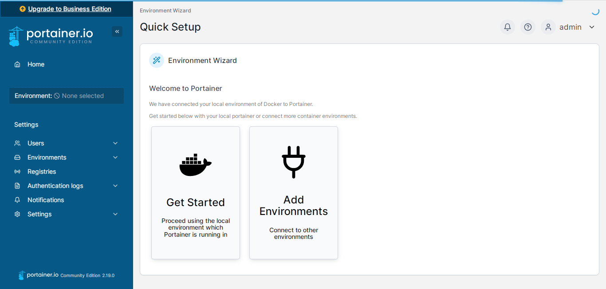Open the help question-mark icon
Viewport: 606px width, 289px height.
coord(528,27)
